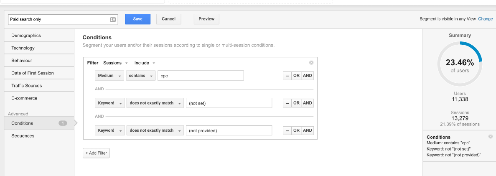Remove the Keyword (not set) row with the minus button
The width and height of the screenshot is (496, 176).
(287, 103)
